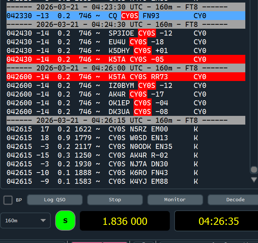
Task: Click the 04:26:00 UTC separator line
Action: 126,68
